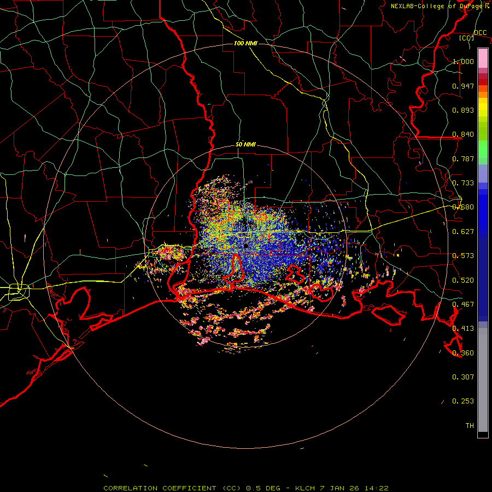The width and height of the screenshot is (492, 492).
Task: Select the 0.573 legend value
Action: point(463,256)
